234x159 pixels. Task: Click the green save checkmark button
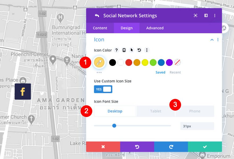(205, 147)
